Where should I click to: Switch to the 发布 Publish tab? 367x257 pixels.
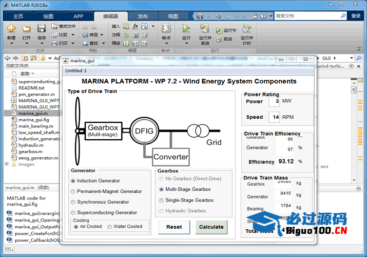coord(143,16)
